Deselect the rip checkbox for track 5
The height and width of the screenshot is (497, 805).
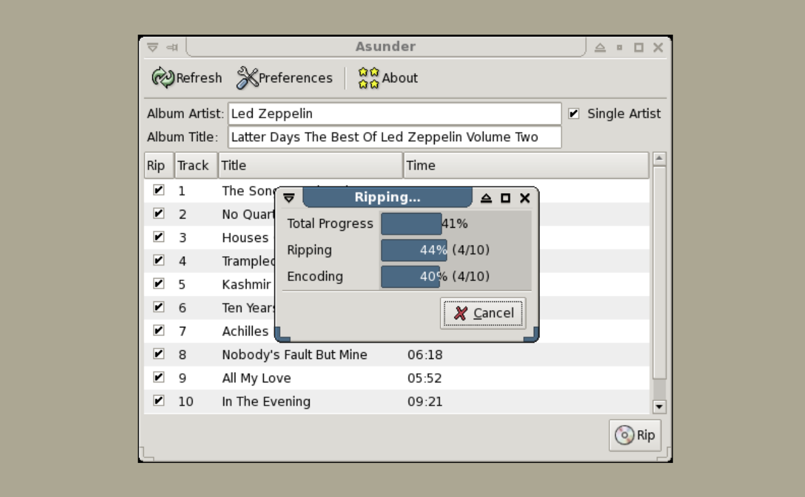(x=159, y=284)
